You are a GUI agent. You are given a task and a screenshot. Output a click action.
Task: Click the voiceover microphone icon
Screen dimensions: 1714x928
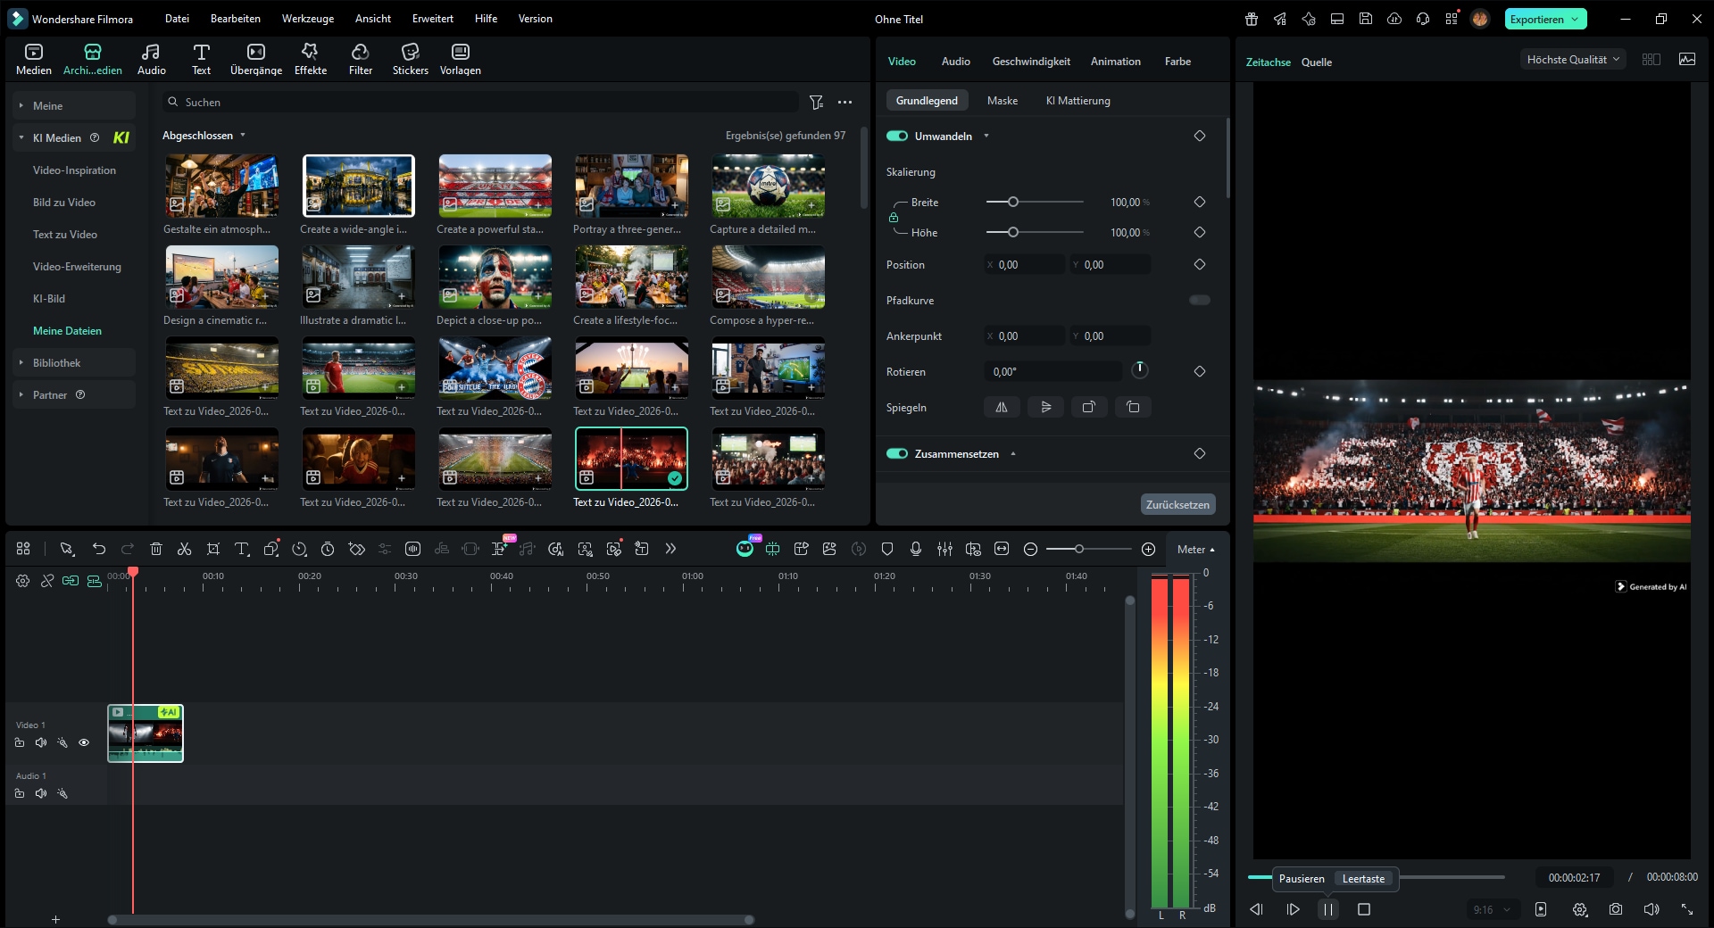pyautogui.click(x=915, y=549)
